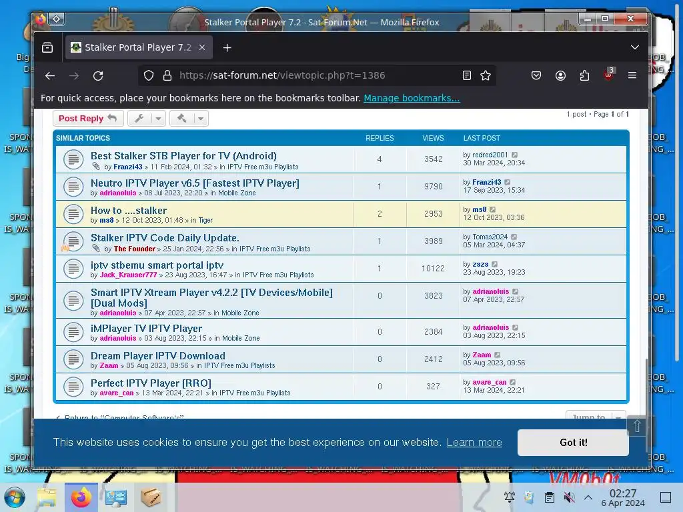Open The Founder user profile link
683x512 pixels.
coord(134,249)
